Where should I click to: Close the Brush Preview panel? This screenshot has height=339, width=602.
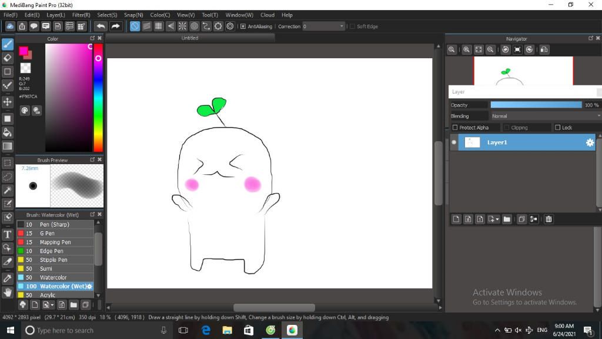(x=100, y=159)
